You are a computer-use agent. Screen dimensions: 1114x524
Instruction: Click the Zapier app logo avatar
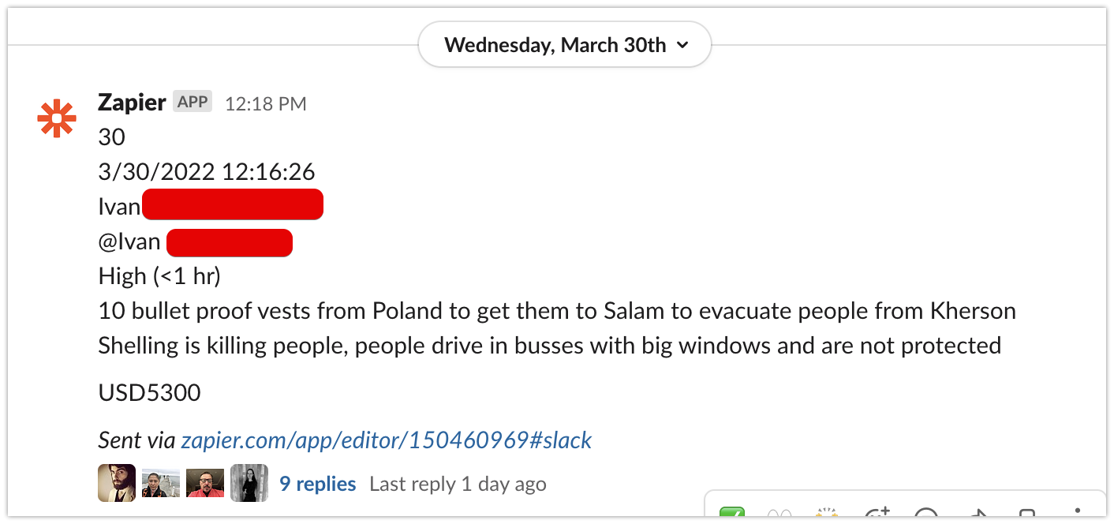57,118
